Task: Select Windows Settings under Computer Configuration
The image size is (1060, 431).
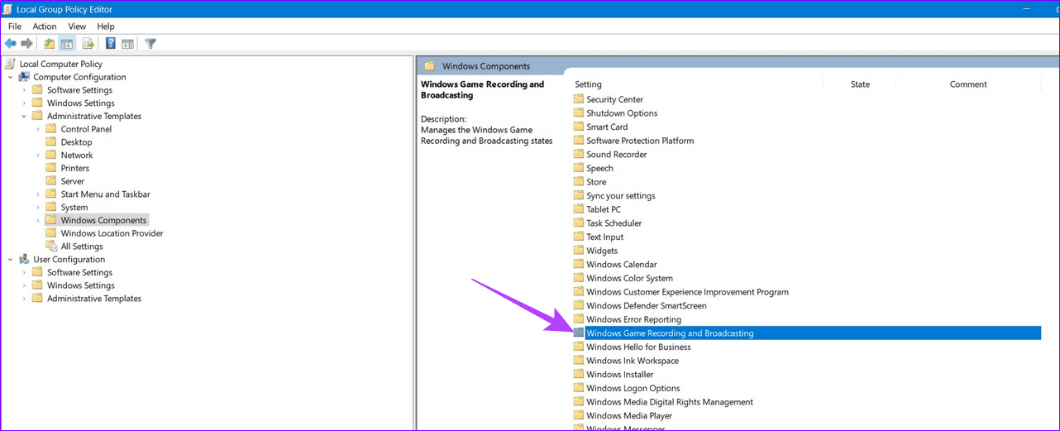Action: 81,103
